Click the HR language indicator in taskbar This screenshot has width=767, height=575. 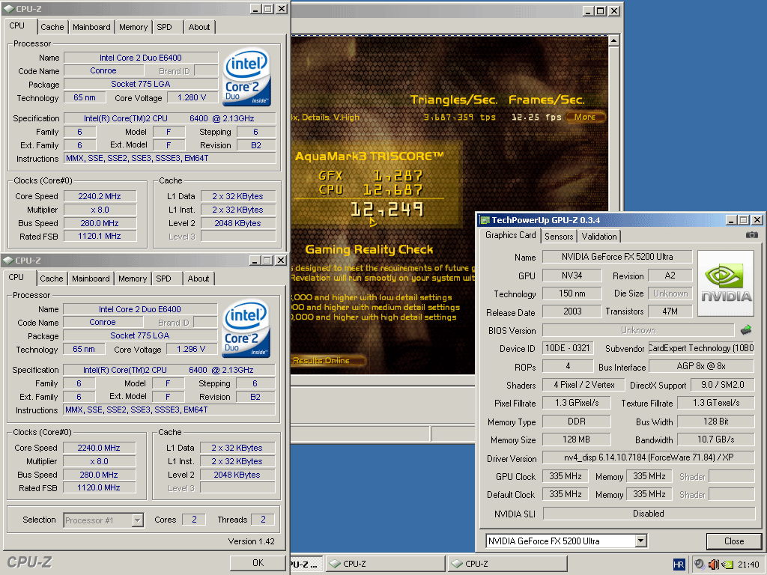679,565
